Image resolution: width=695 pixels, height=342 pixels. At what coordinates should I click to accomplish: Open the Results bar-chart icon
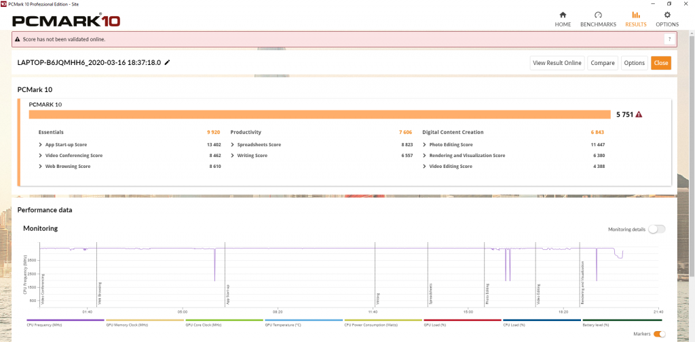click(x=635, y=15)
